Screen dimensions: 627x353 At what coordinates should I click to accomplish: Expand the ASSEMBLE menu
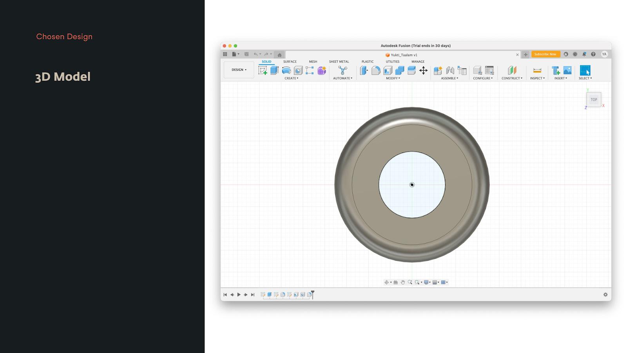point(449,78)
